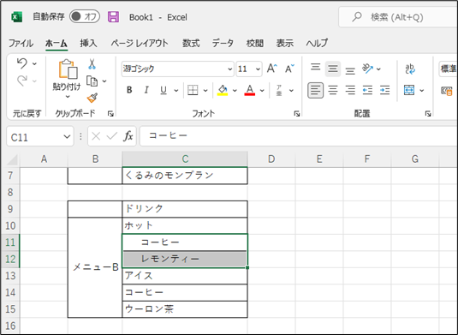Select the Format Painter brush

[92, 98]
